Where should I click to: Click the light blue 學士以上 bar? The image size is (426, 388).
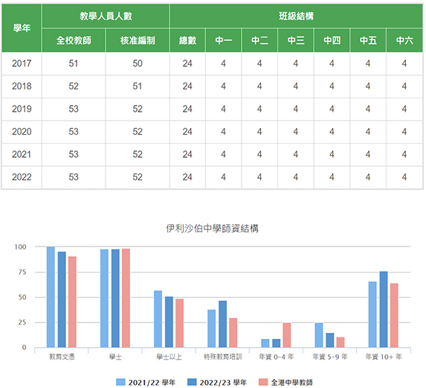click(x=158, y=319)
